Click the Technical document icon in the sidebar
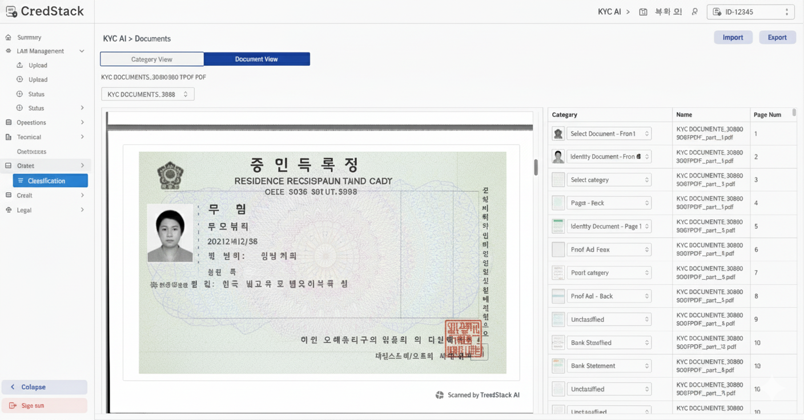Screen dimensions: 804x420 click(x=8, y=136)
